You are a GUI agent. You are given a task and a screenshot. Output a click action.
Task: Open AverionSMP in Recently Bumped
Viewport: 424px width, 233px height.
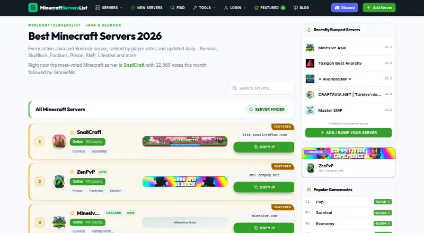point(335,79)
